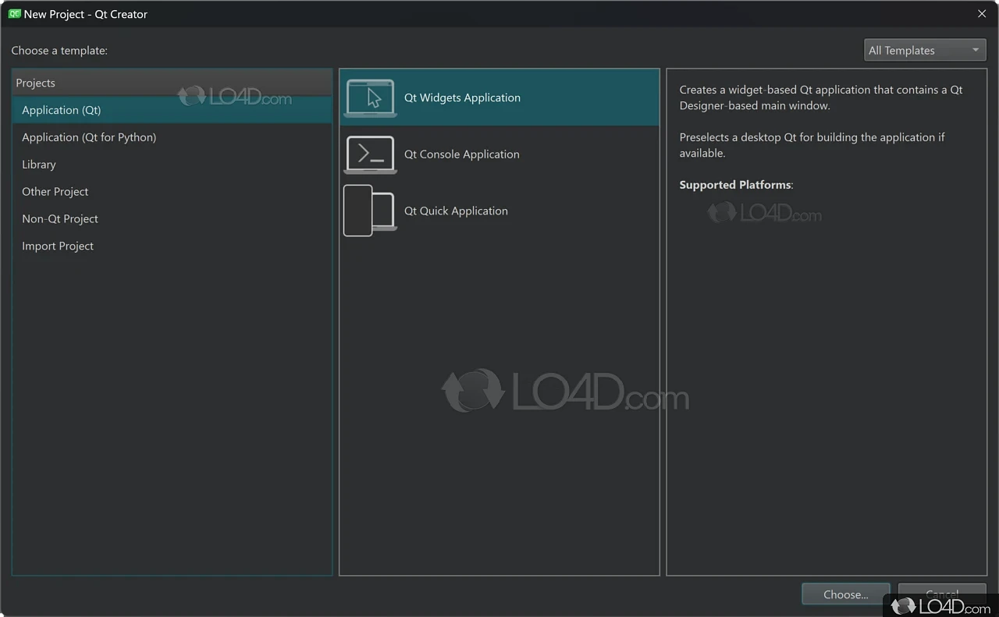The height and width of the screenshot is (617, 999).
Task: Click the Choose a template heading
Action: coord(59,50)
